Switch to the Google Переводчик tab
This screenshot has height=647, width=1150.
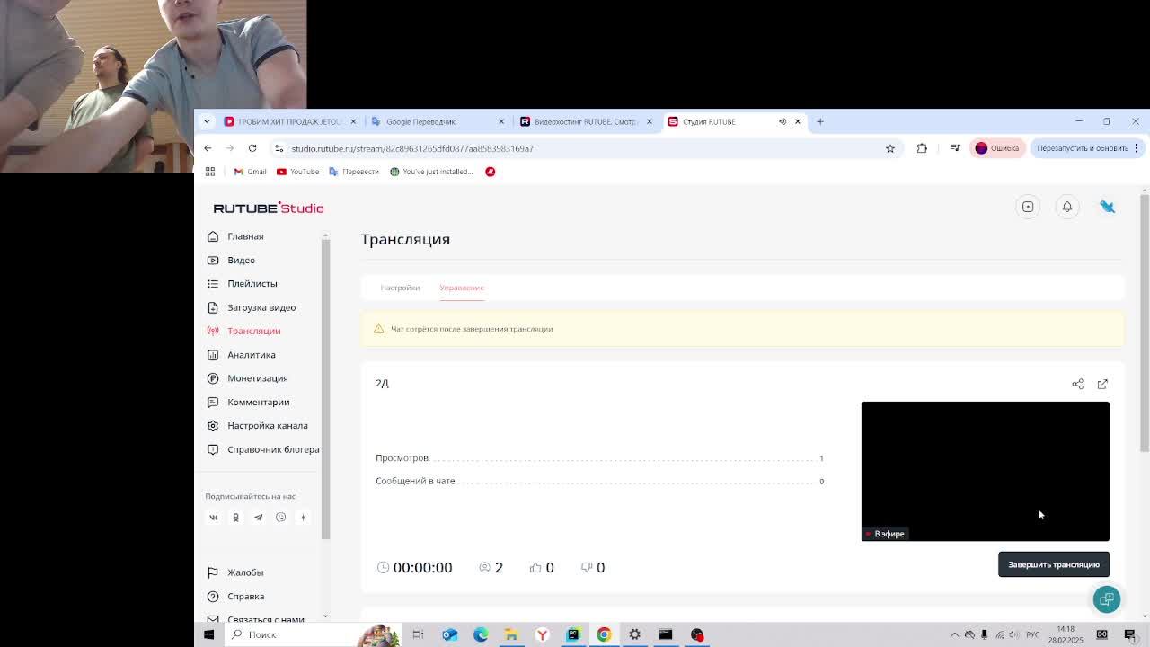(438, 121)
